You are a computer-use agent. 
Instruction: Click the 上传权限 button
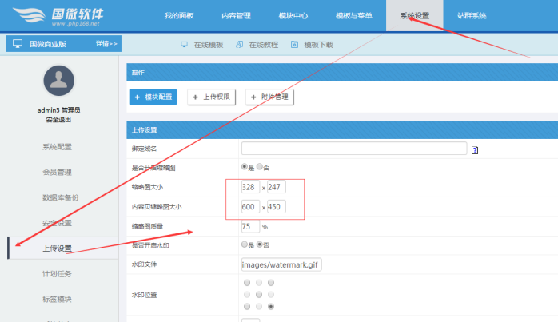211,97
